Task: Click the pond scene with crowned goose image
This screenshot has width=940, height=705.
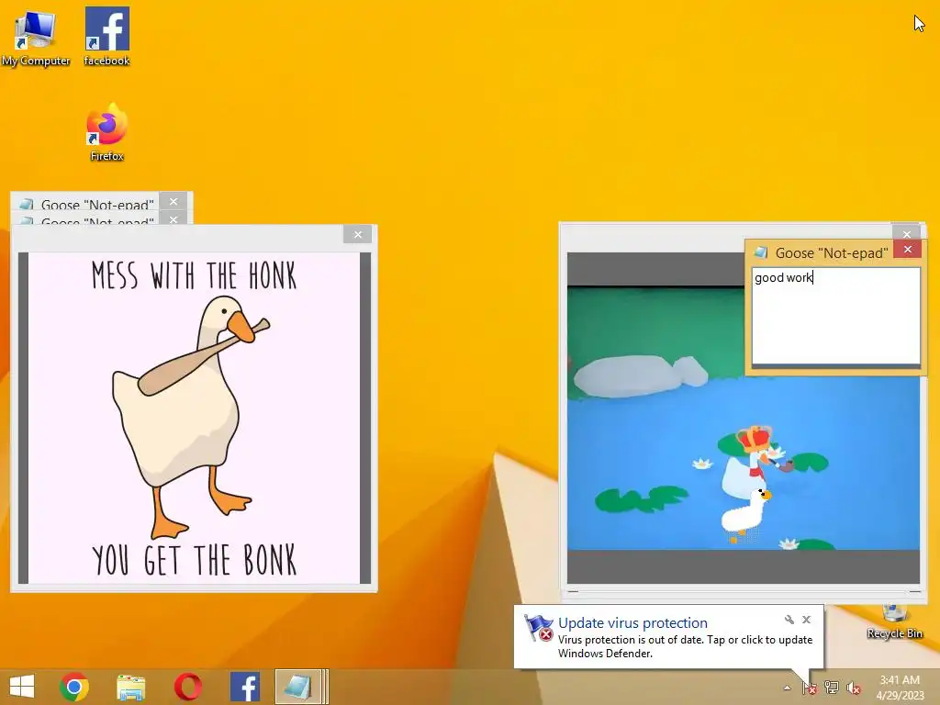Action: coord(744,418)
